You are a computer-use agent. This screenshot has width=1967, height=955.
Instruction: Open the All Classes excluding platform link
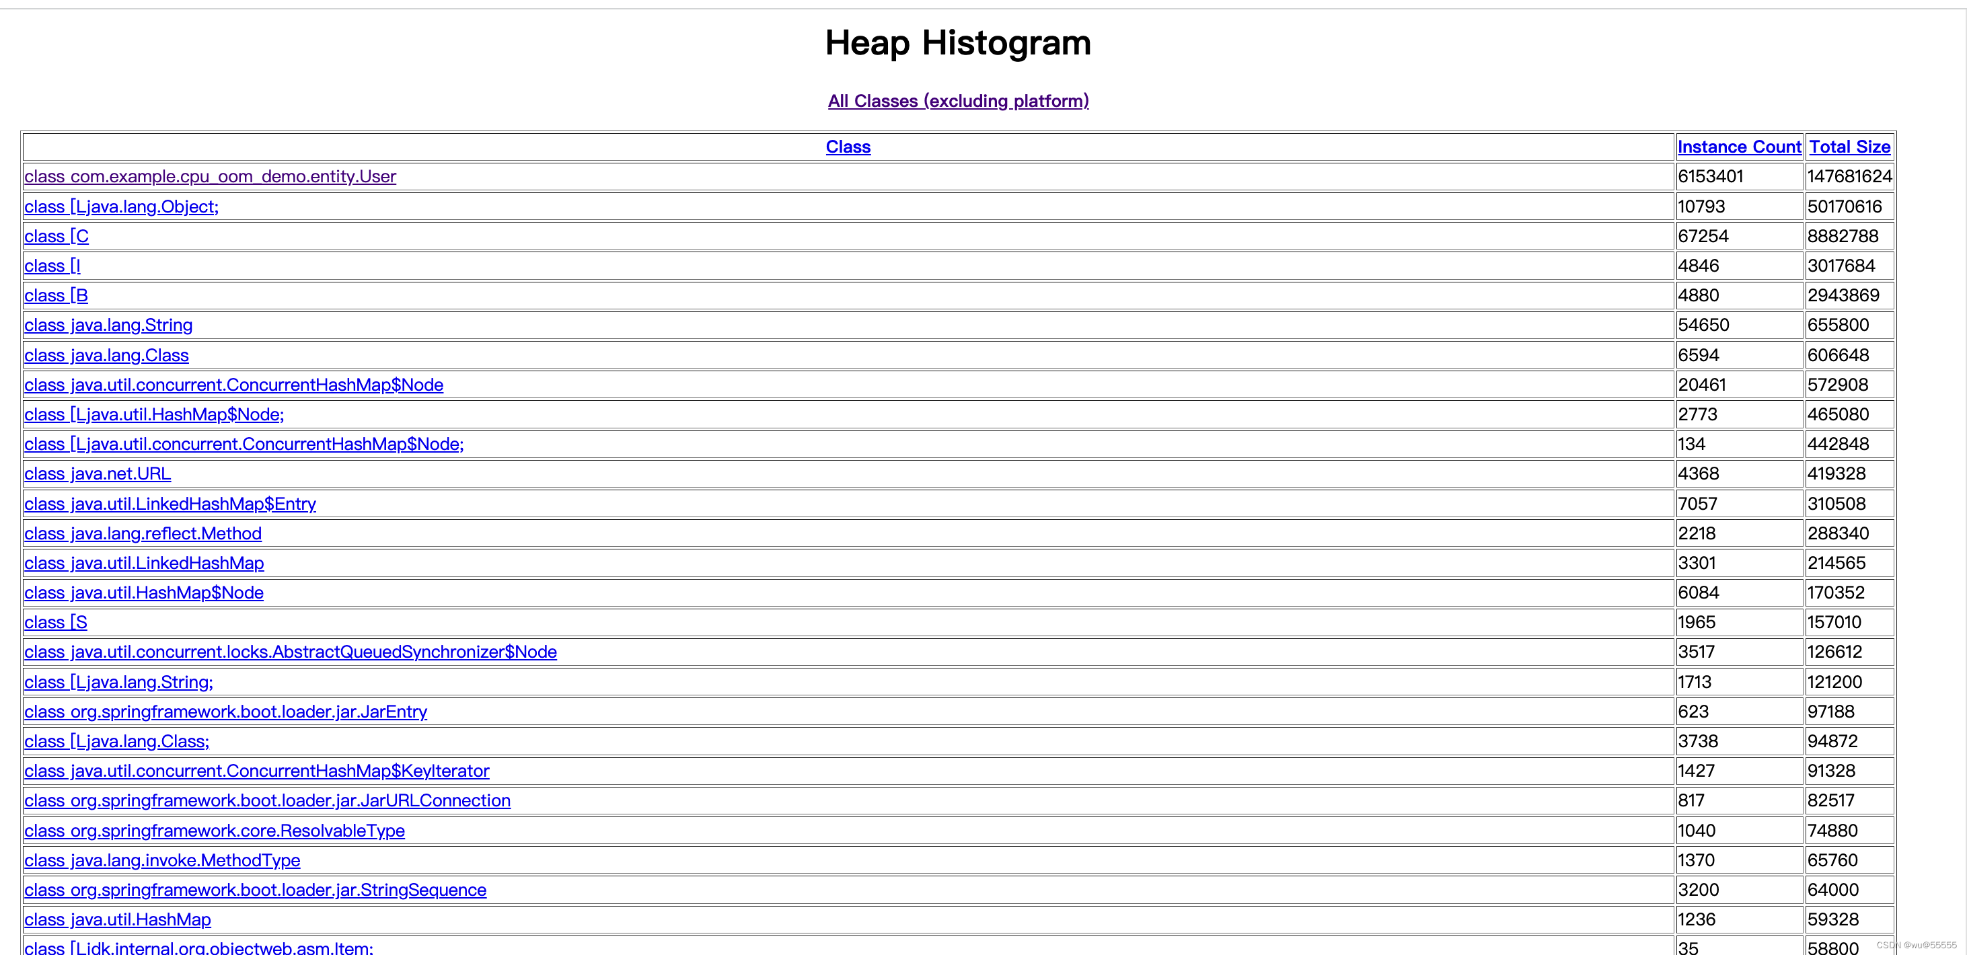click(959, 99)
